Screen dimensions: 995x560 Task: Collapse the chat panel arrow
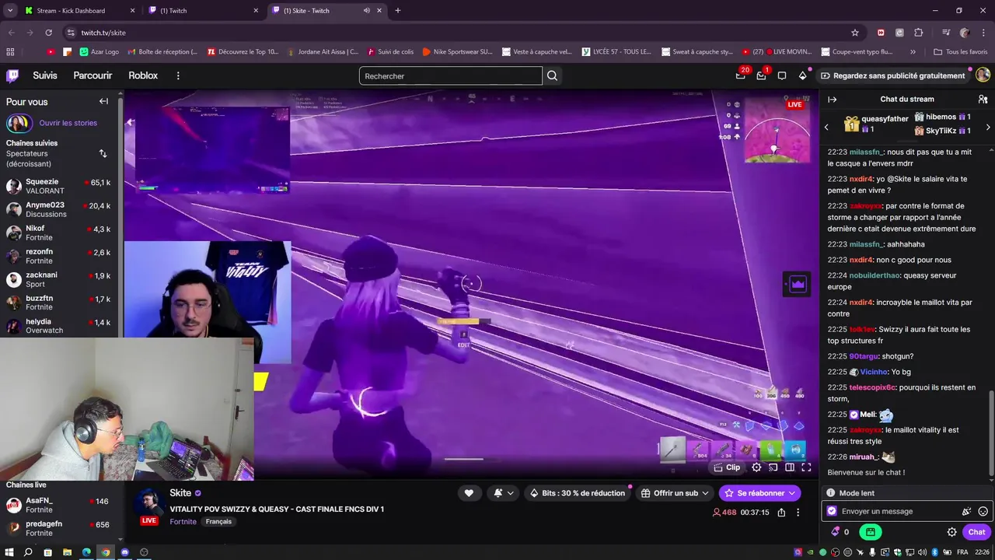(832, 100)
